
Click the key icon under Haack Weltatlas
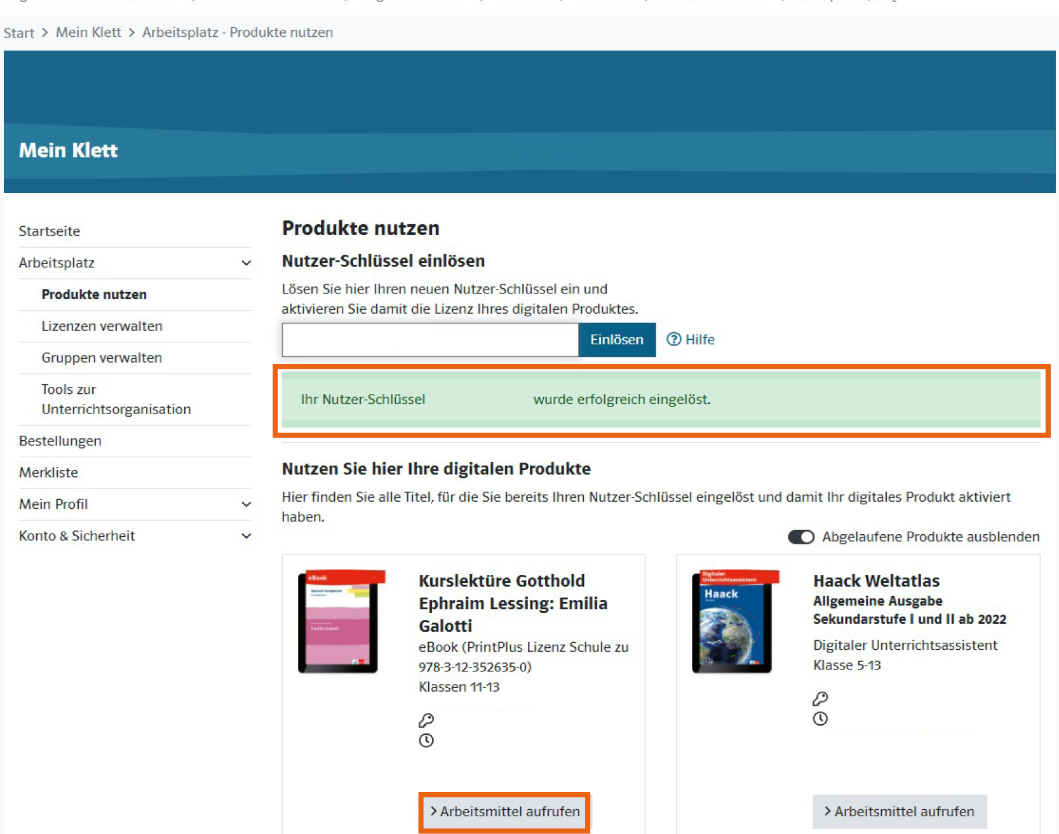point(820,699)
